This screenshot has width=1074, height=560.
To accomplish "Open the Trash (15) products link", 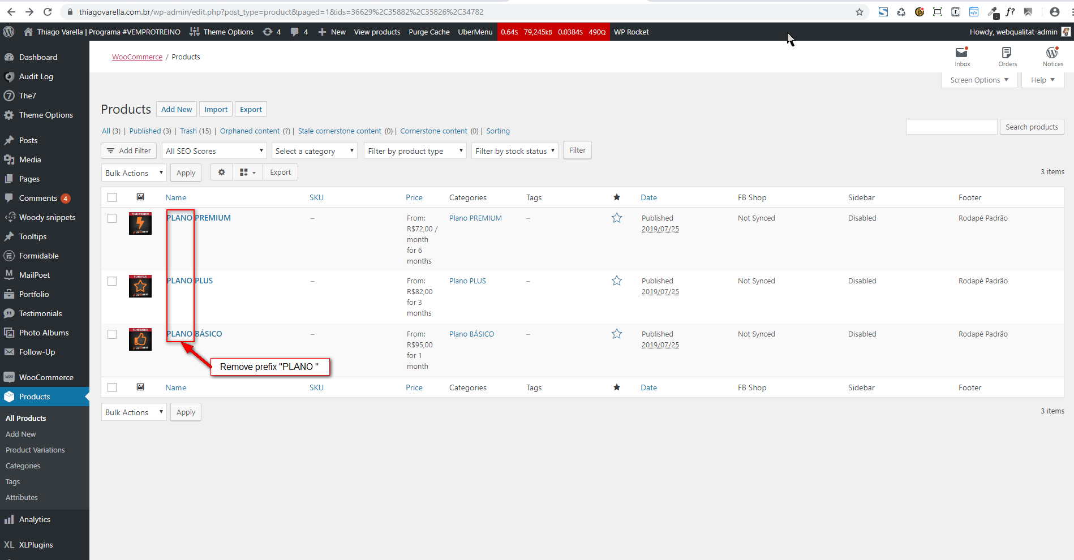I will [195, 131].
